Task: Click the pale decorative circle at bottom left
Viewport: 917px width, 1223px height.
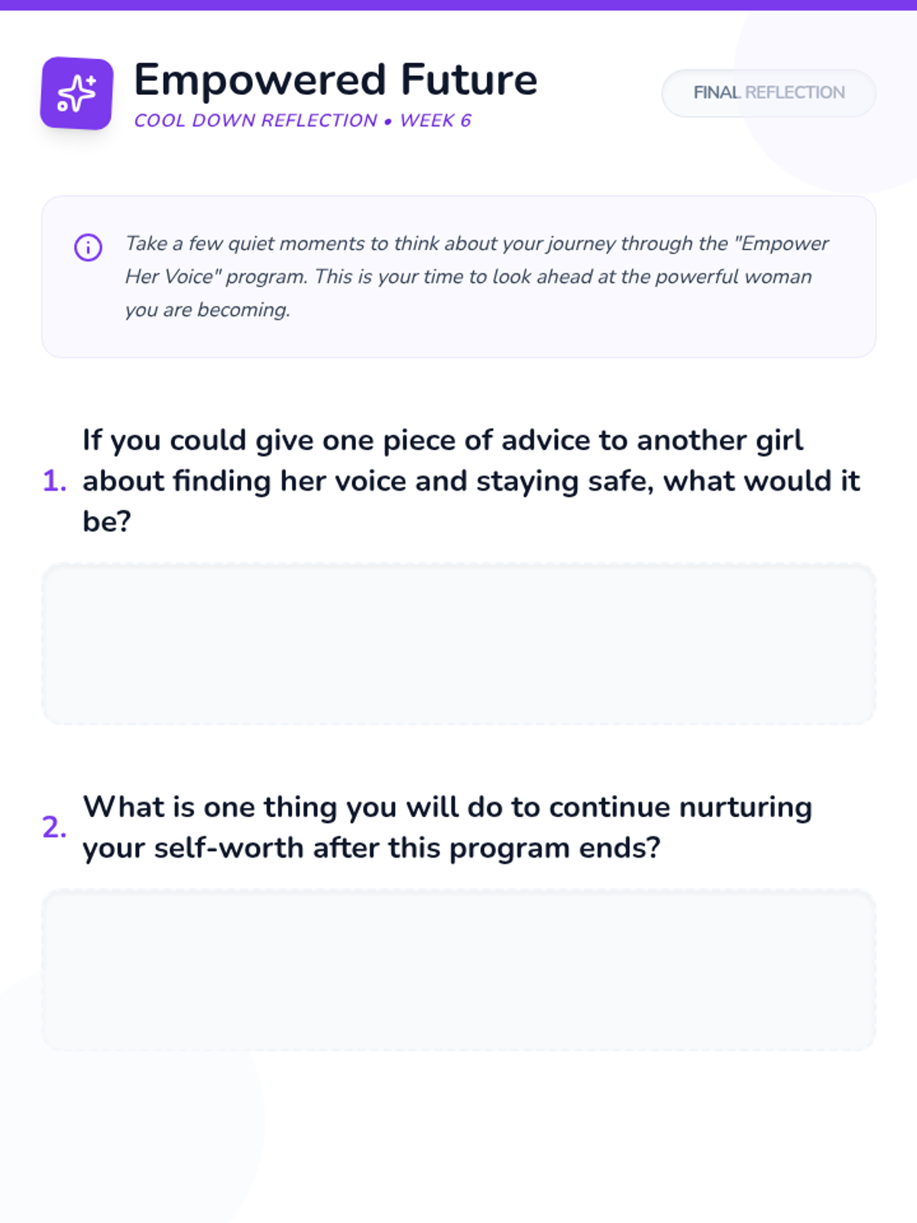Action: click(x=115, y=1131)
